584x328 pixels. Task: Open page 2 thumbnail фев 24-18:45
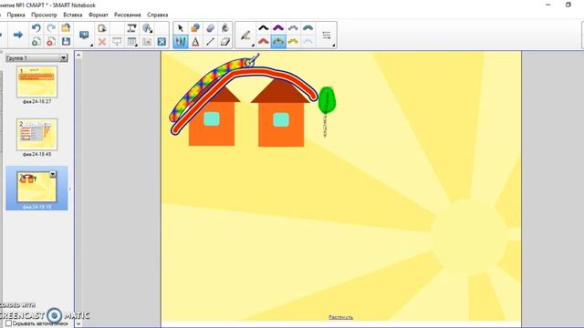(36, 134)
